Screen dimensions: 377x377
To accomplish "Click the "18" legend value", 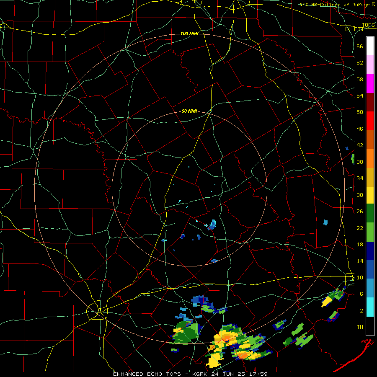I will point(360,245).
